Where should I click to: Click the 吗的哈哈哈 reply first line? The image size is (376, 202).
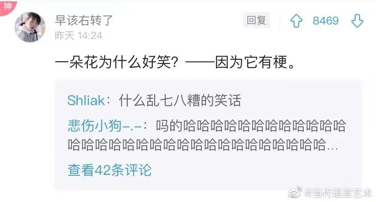click(x=251, y=125)
